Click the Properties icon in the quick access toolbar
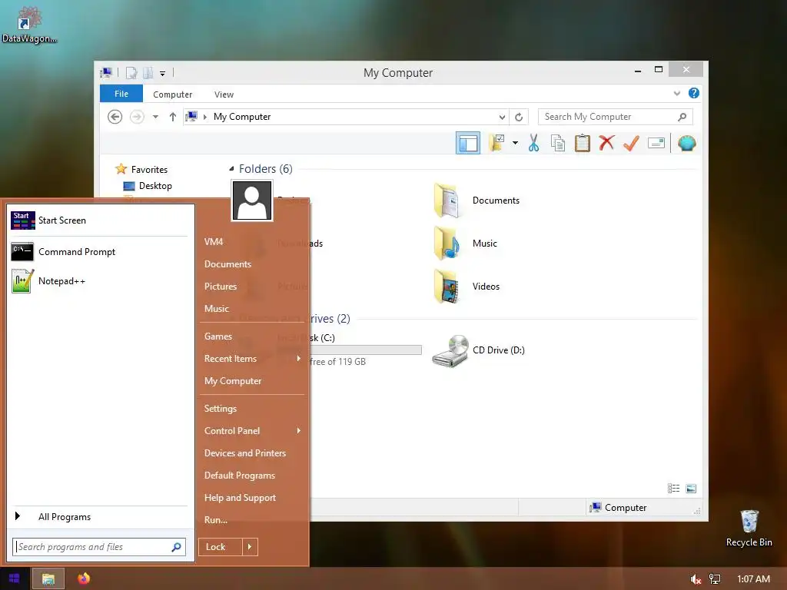The image size is (787, 590). [x=131, y=73]
